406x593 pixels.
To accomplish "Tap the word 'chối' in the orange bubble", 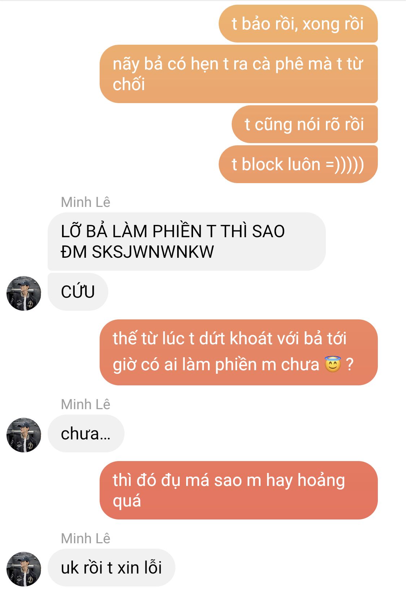I will [129, 84].
